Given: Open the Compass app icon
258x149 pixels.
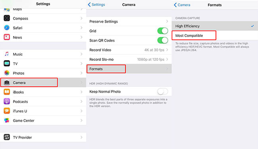Looking at the screenshot, I should (x=7, y=18).
